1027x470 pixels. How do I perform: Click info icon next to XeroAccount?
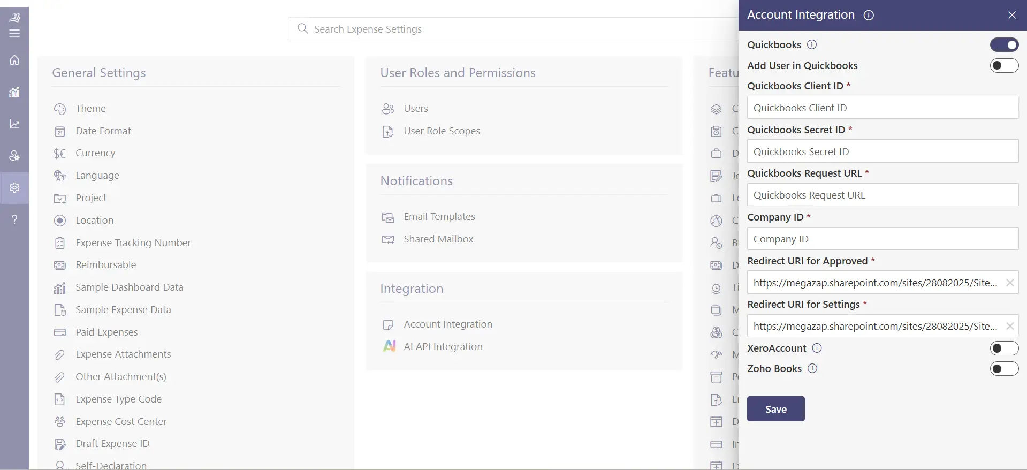[x=817, y=348]
